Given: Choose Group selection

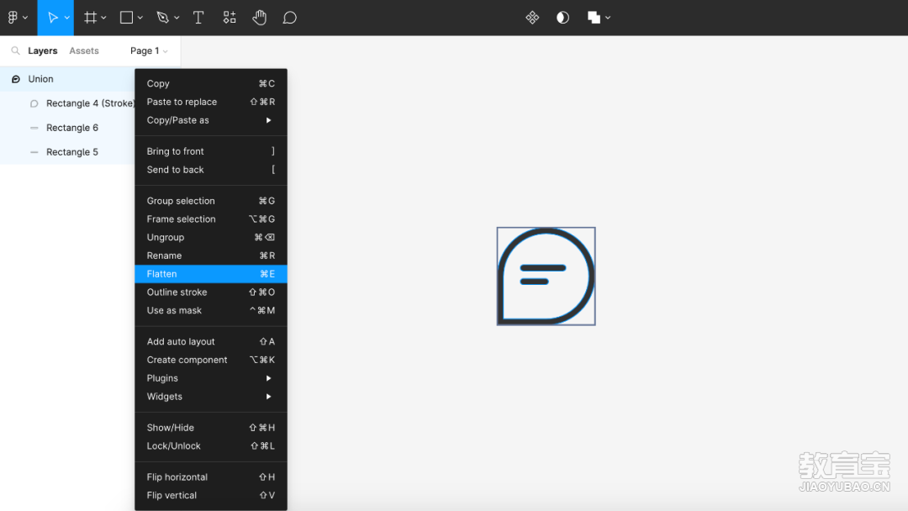Looking at the screenshot, I should coord(211,201).
